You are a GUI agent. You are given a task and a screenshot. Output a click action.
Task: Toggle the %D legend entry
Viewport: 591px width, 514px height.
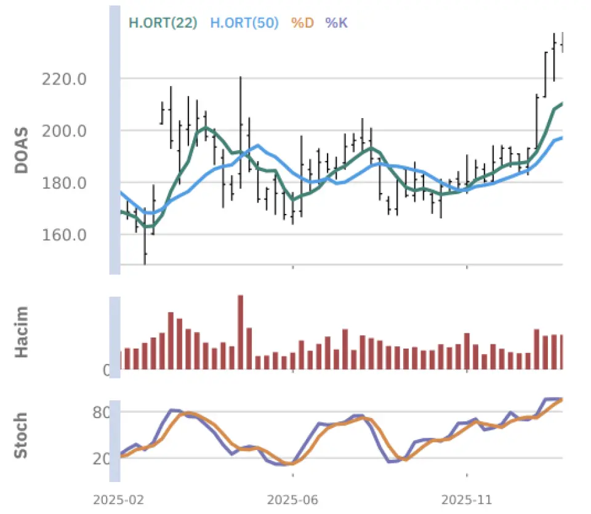[x=302, y=23]
